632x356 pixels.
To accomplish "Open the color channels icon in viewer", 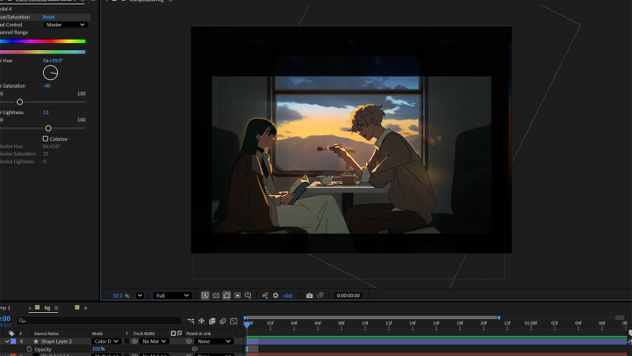I will click(264, 295).
